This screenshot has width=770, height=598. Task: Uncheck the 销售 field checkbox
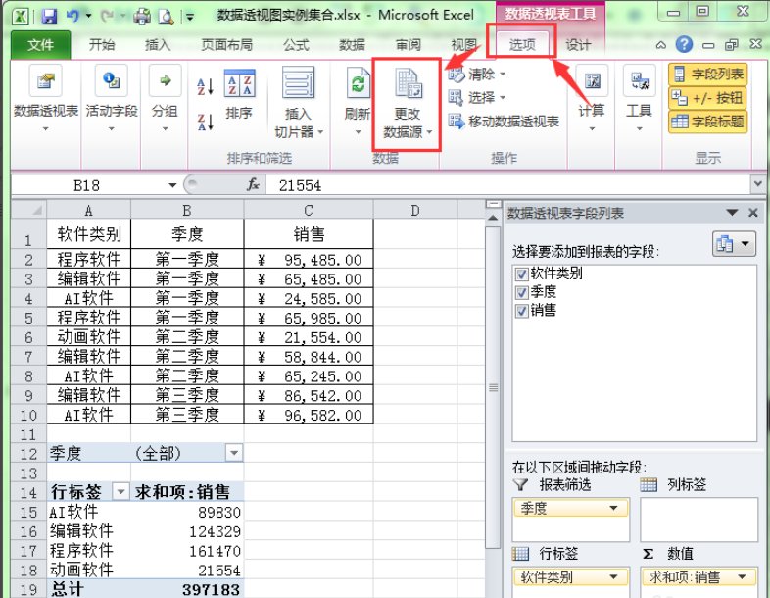coord(521,311)
